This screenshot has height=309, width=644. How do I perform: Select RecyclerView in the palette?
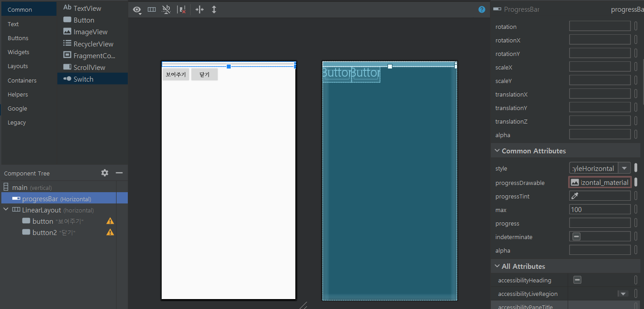point(93,44)
